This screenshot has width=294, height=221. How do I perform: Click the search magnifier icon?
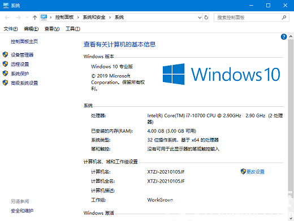pyautogui.click(x=284, y=18)
